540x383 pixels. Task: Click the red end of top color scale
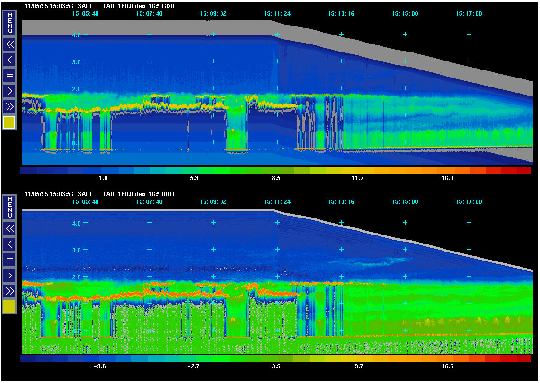coord(521,170)
